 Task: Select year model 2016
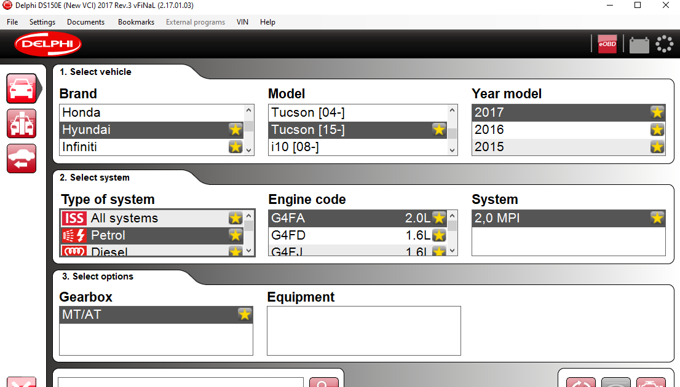(569, 130)
